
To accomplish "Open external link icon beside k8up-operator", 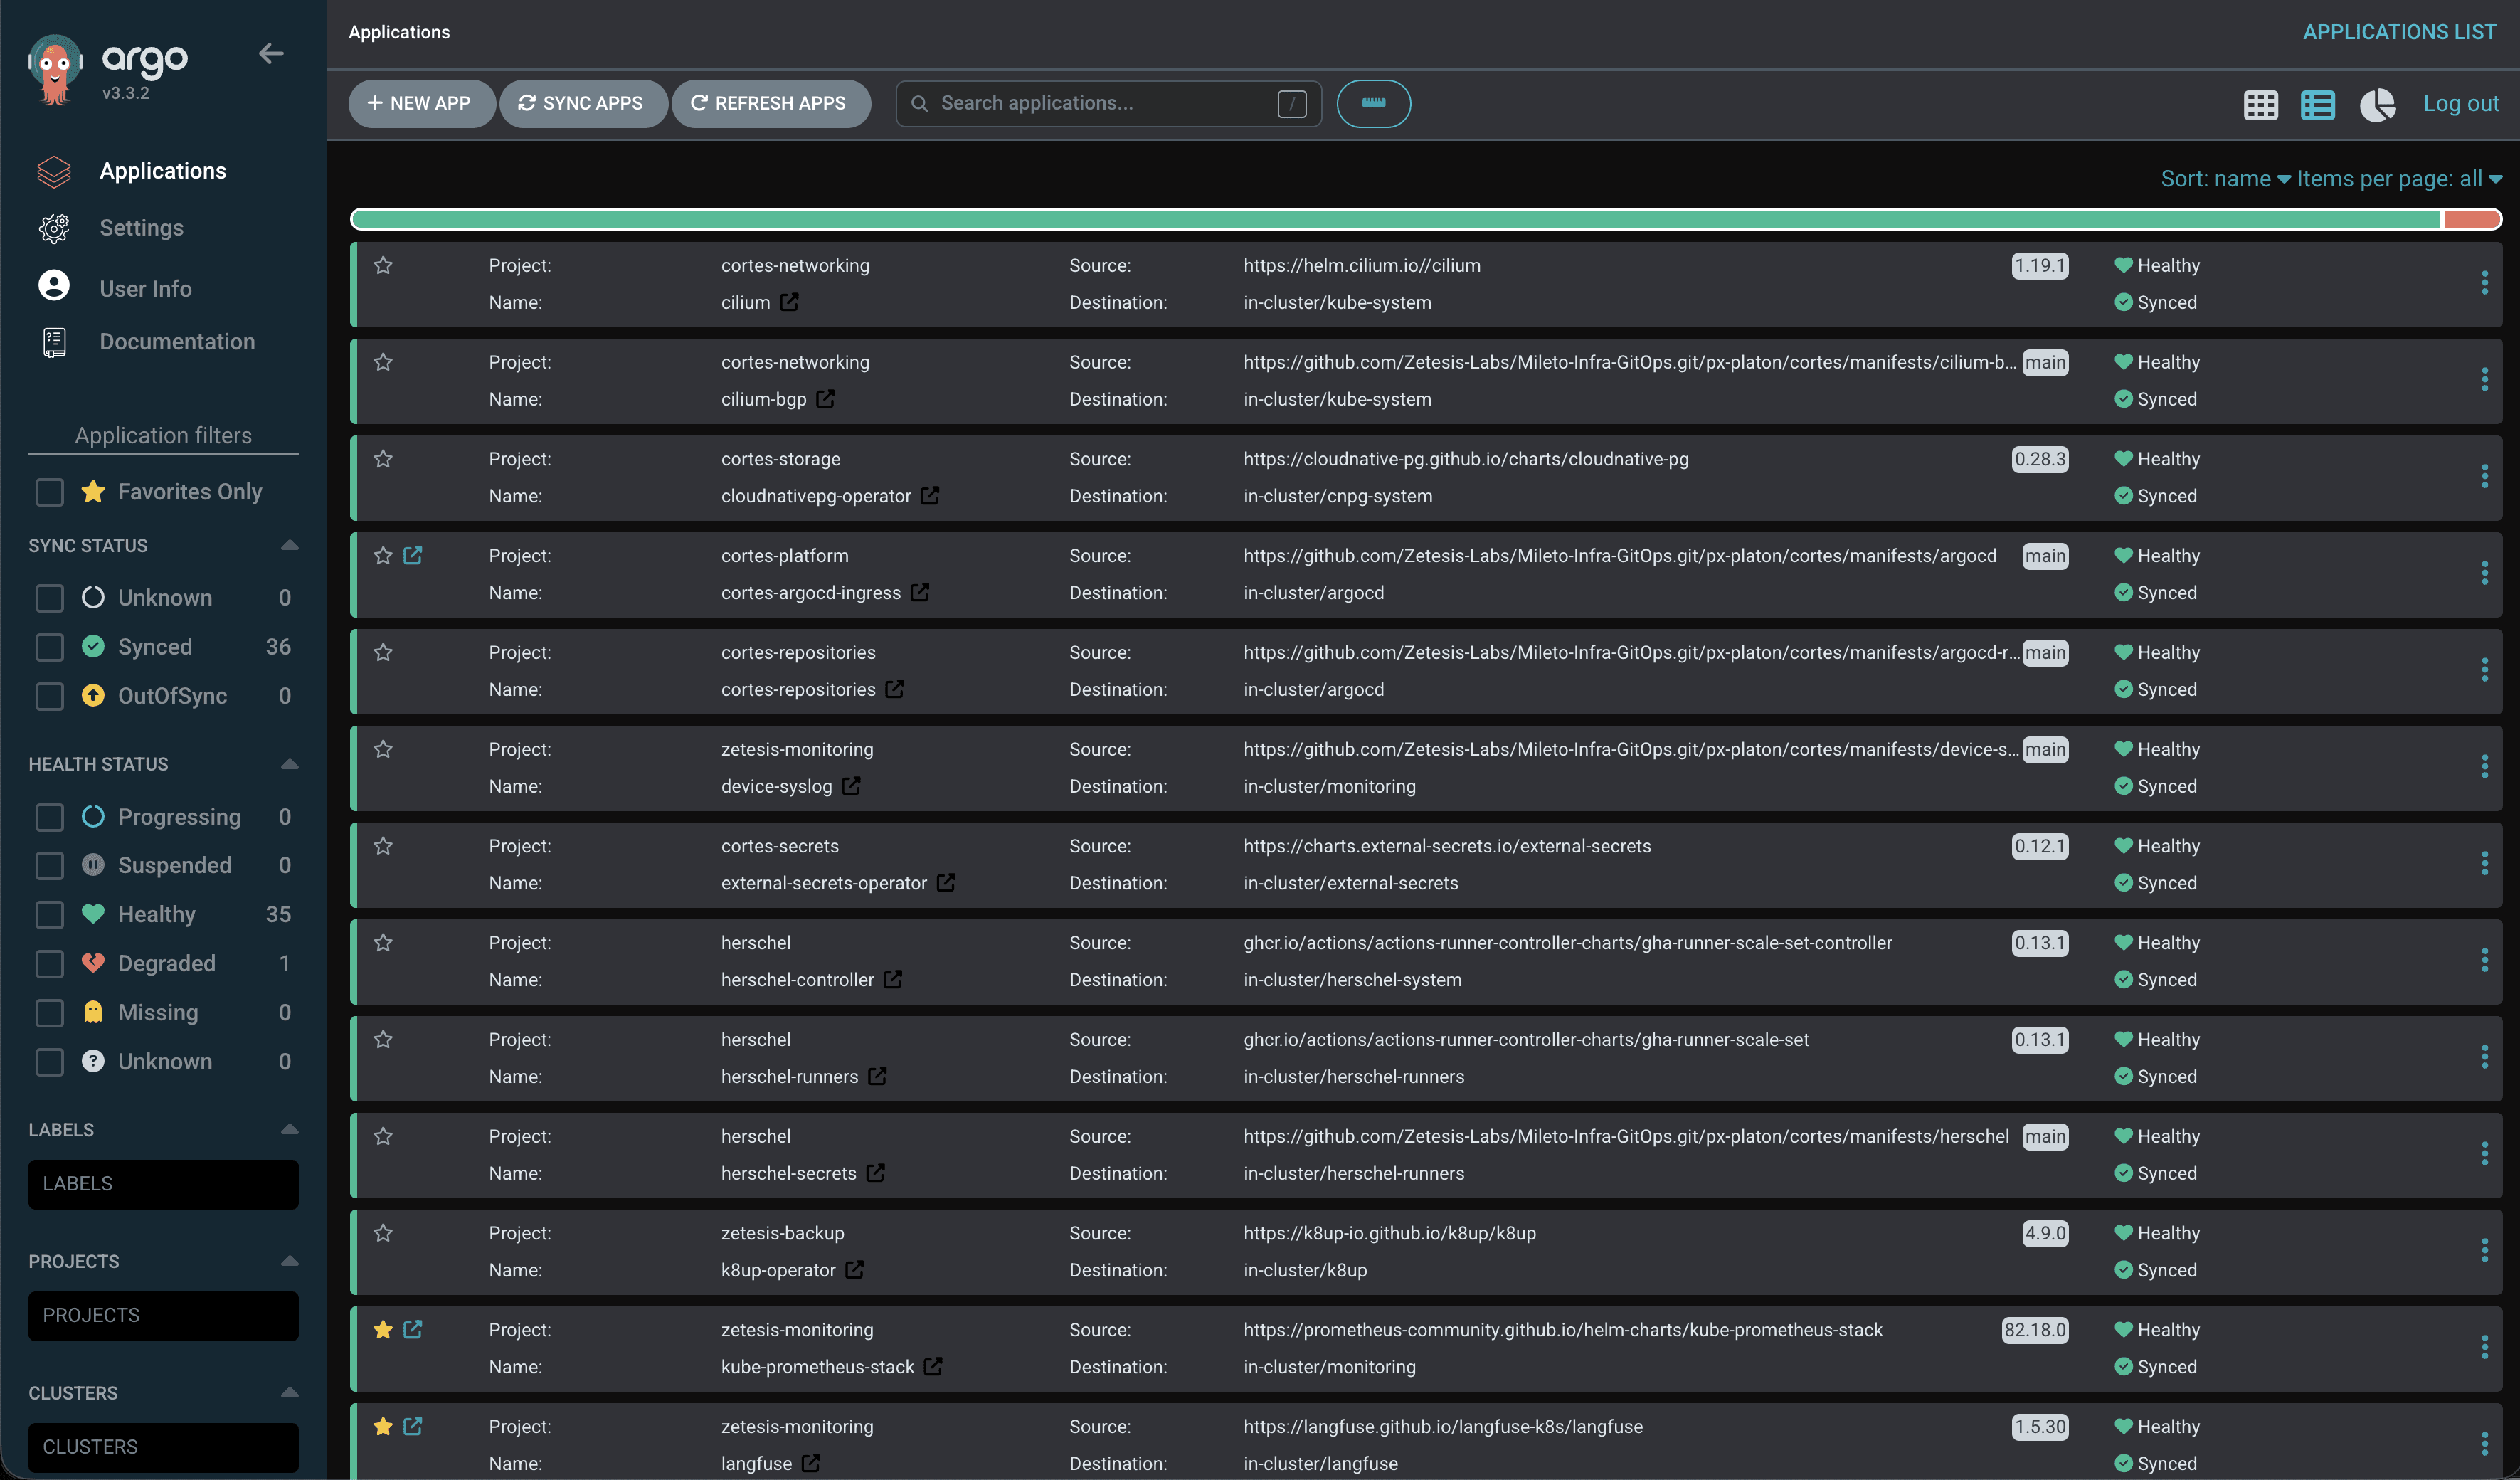I will [x=854, y=1269].
